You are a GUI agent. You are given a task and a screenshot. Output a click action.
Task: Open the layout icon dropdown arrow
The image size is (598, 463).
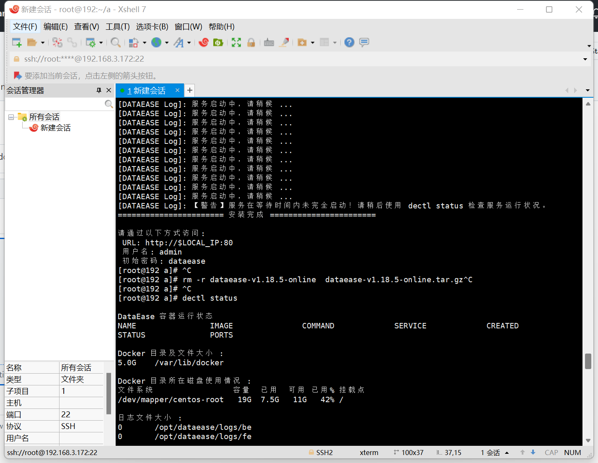[x=334, y=43]
